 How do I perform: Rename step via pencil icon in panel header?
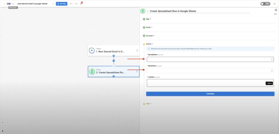pyautogui.click(x=148, y=11)
